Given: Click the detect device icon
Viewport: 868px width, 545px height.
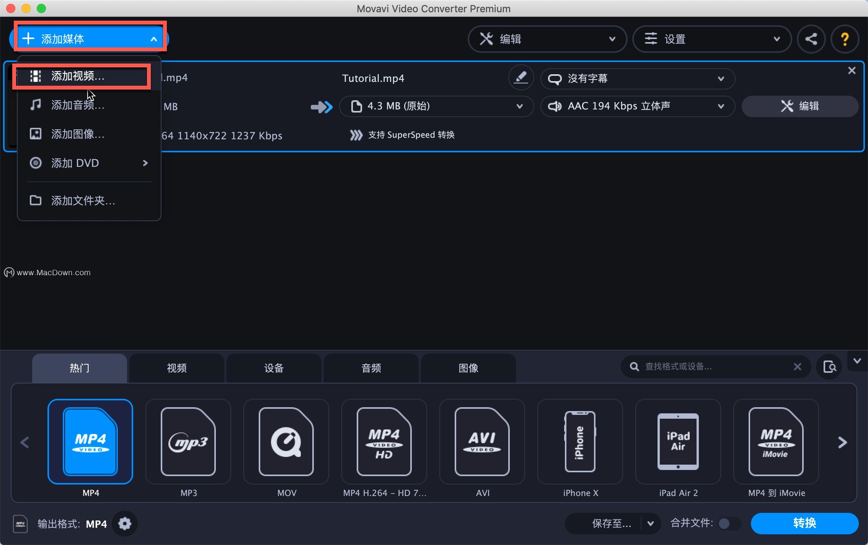Looking at the screenshot, I should [x=829, y=367].
